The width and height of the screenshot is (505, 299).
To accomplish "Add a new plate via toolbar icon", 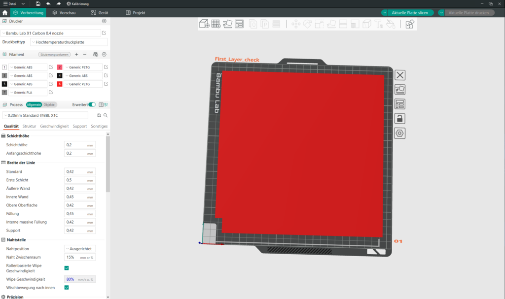I will [x=216, y=23].
